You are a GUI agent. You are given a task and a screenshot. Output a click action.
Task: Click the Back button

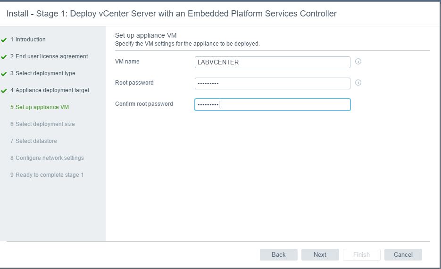[x=278, y=254]
